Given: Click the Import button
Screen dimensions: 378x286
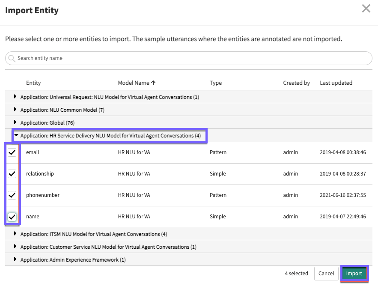Looking at the screenshot, I should pyautogui.click(x=354, y=274).
